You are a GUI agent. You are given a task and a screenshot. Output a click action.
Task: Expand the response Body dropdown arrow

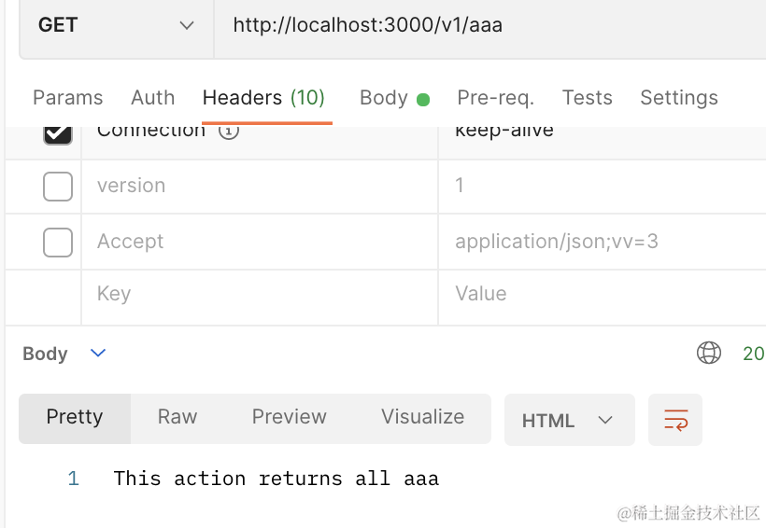98,353
